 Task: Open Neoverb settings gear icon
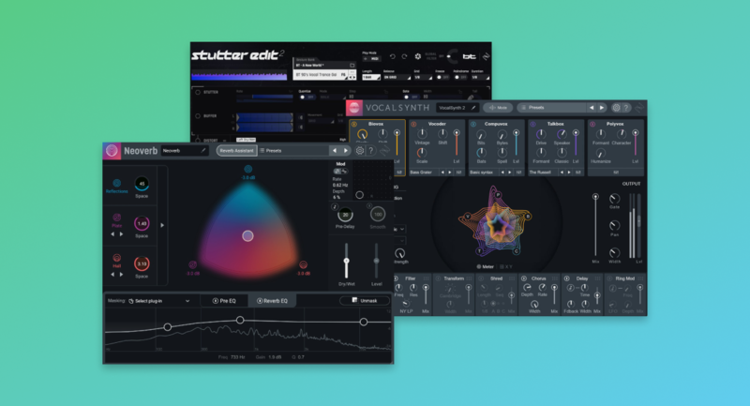tap(359, 150)
